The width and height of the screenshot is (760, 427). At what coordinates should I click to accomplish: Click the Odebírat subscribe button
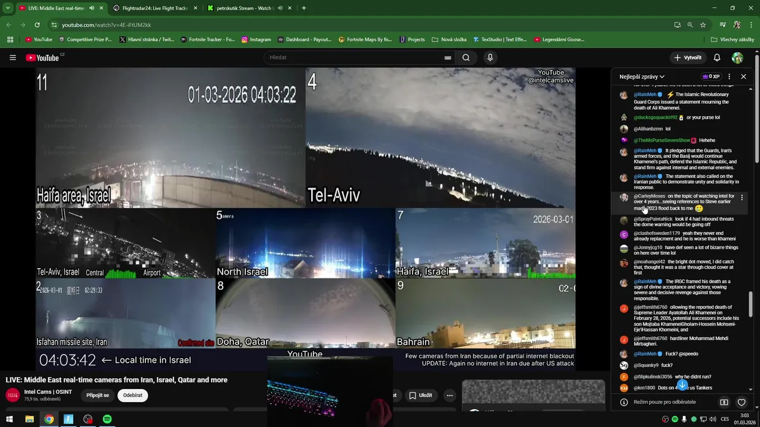(x=132, y=395)
